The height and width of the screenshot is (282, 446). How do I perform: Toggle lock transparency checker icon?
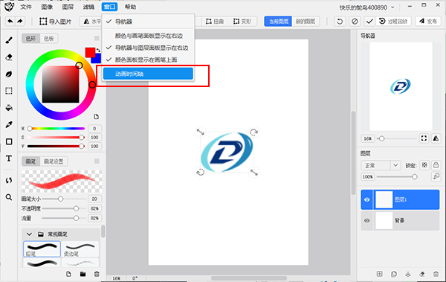[x=424, y=165]
